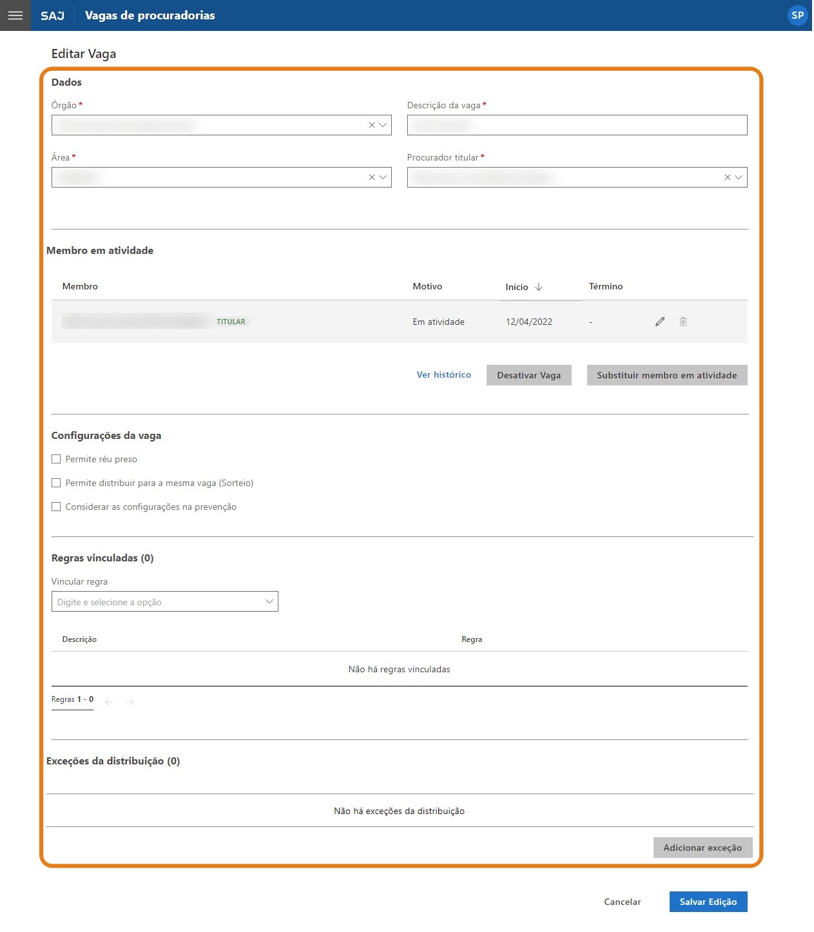Edit the active member row with pencil icon
The height and width of the screenshot is (932, 814).
click(659, 322)
